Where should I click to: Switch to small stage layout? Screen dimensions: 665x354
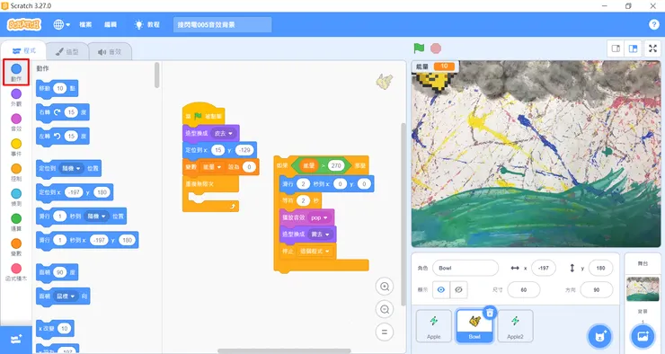click(616, 49)
